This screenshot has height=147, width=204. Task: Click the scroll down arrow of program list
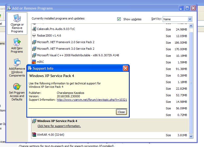point(191,136)
